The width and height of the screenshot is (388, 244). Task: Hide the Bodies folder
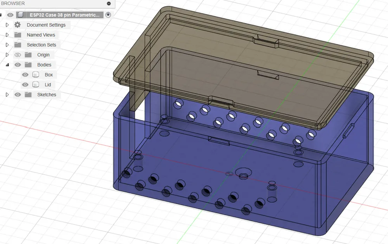17,65
